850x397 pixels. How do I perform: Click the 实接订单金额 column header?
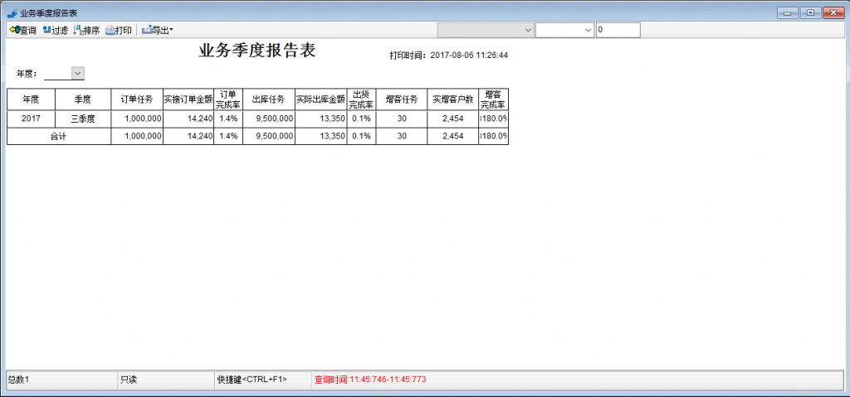tap(188, 99)
